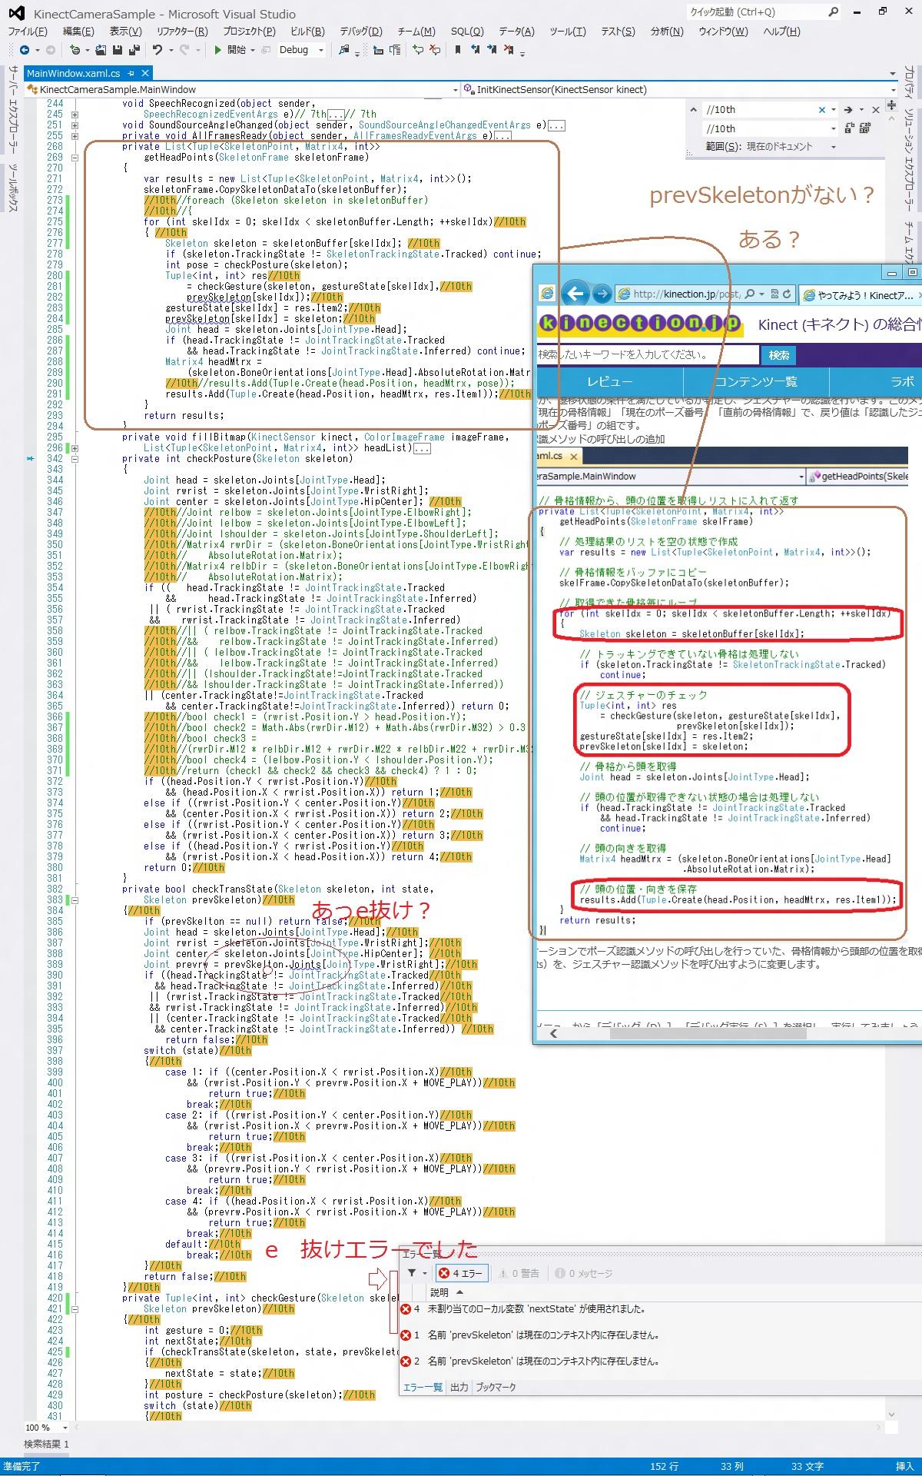This screenshot has width=922, height=1476.
Task: Click the Open File toolbar icon
Action: pos(100,50)
